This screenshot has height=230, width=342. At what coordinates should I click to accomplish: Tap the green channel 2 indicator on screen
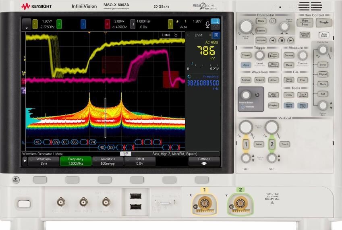pyautogui.click(x=59, y=24)
